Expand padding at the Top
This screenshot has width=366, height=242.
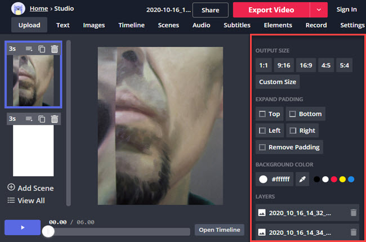tap(269, 114)
